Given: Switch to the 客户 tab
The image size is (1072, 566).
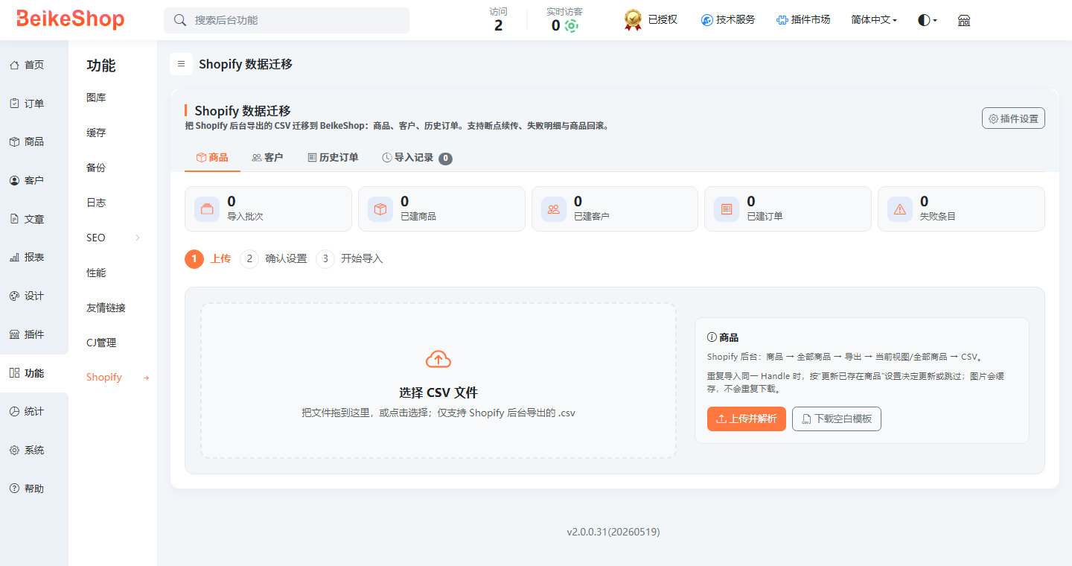Looking at the screenshot, I should (x=267, y=157).
